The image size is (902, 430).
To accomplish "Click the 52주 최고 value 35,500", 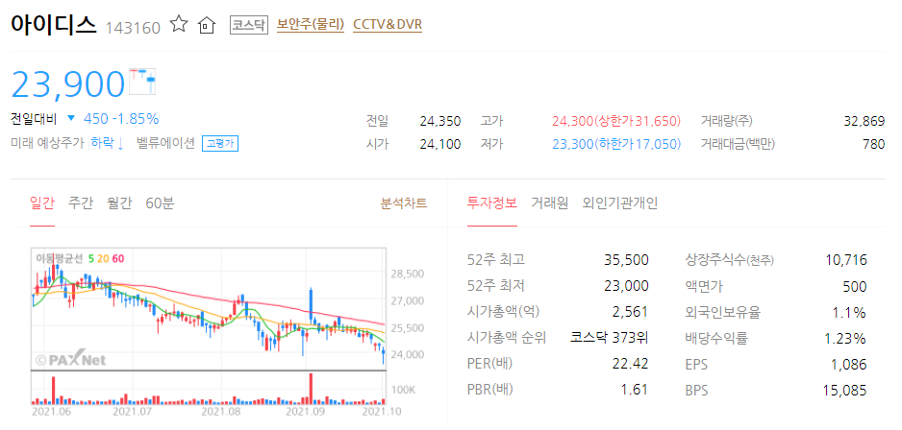I will coord(626,260).
